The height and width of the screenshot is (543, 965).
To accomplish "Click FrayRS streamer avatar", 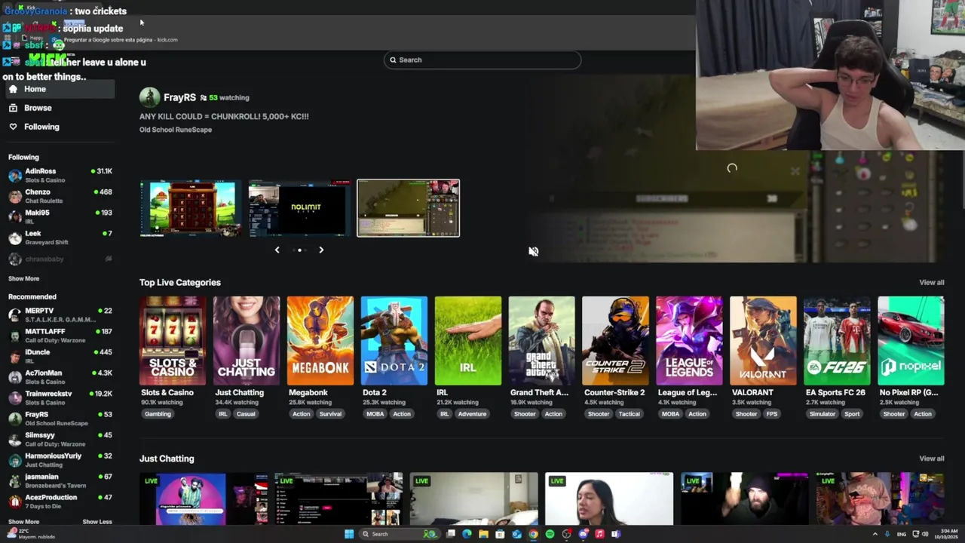I will [x=149, y=97].
